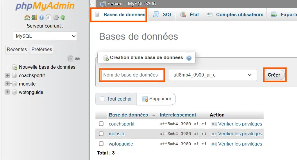Open navigation panel settings gear icon
This screenshot has width=297, height=160.
pos(56,18)
